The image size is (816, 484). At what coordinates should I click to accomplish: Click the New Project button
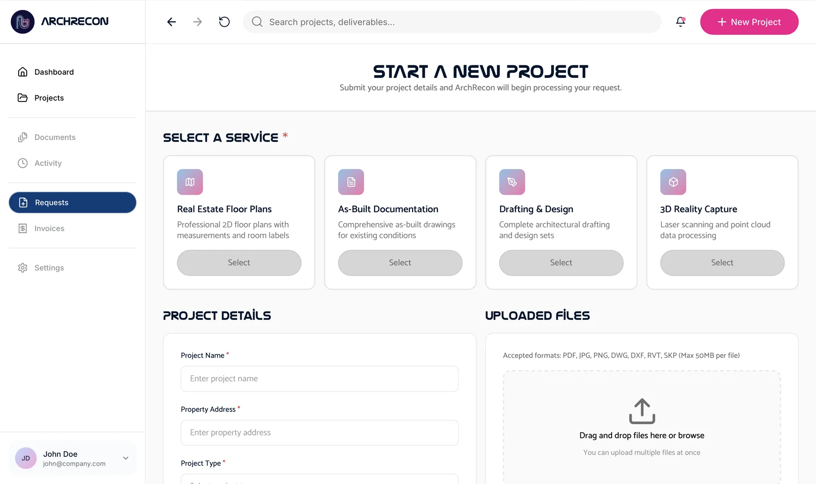749,22
